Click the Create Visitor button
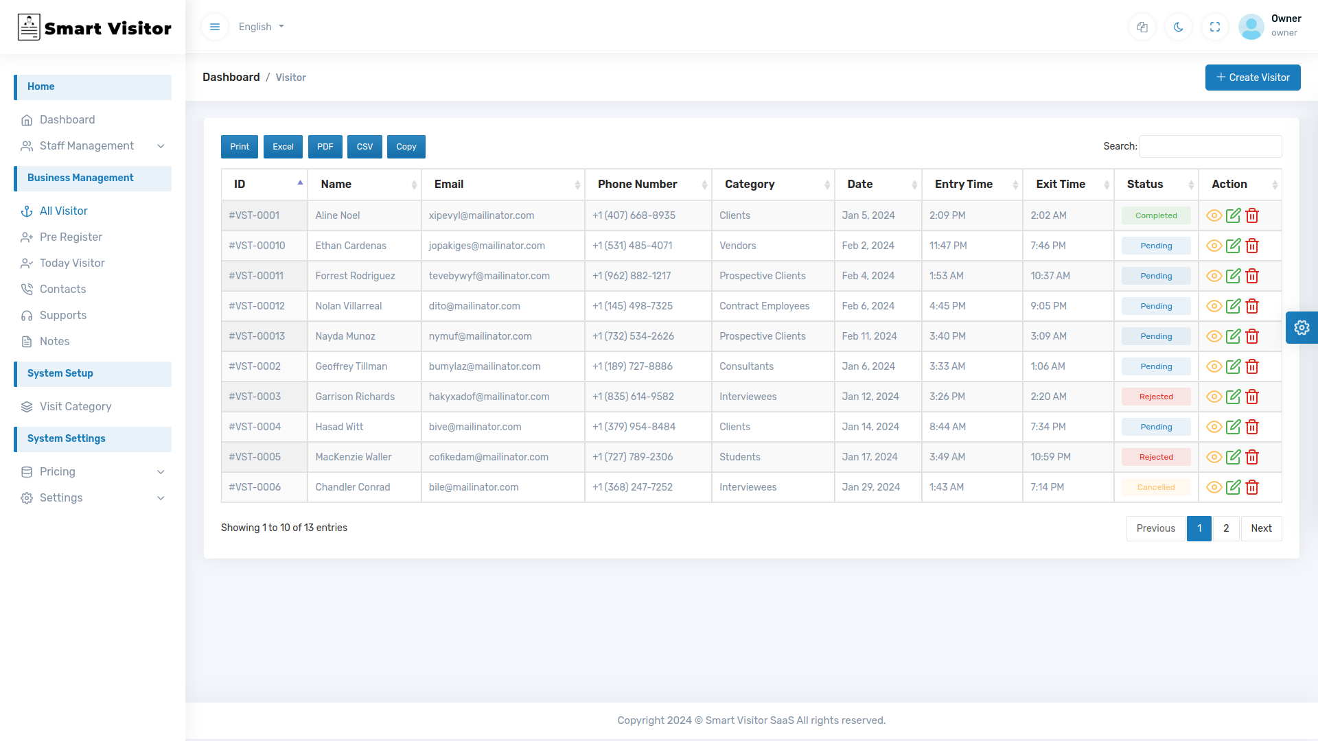 click(1253, 78)
